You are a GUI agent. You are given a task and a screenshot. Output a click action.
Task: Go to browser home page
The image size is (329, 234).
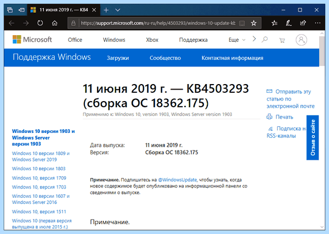tap(54, 23)
